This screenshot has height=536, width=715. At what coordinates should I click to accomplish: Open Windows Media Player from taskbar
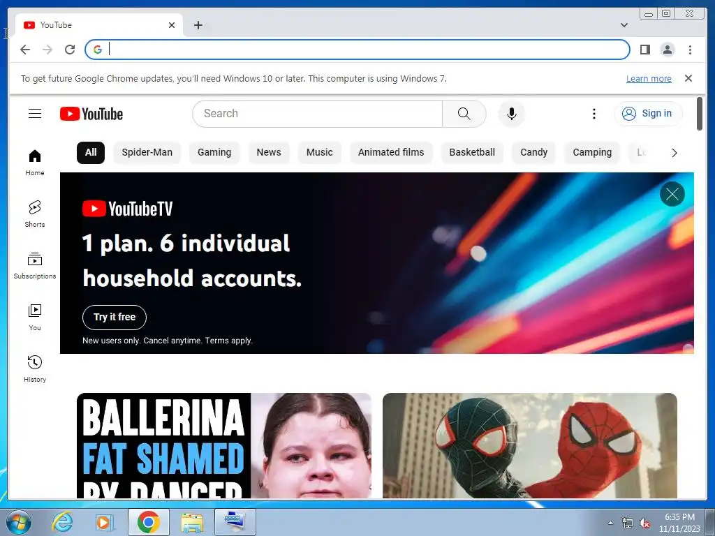pyautogui.click(x=104, y=522)
